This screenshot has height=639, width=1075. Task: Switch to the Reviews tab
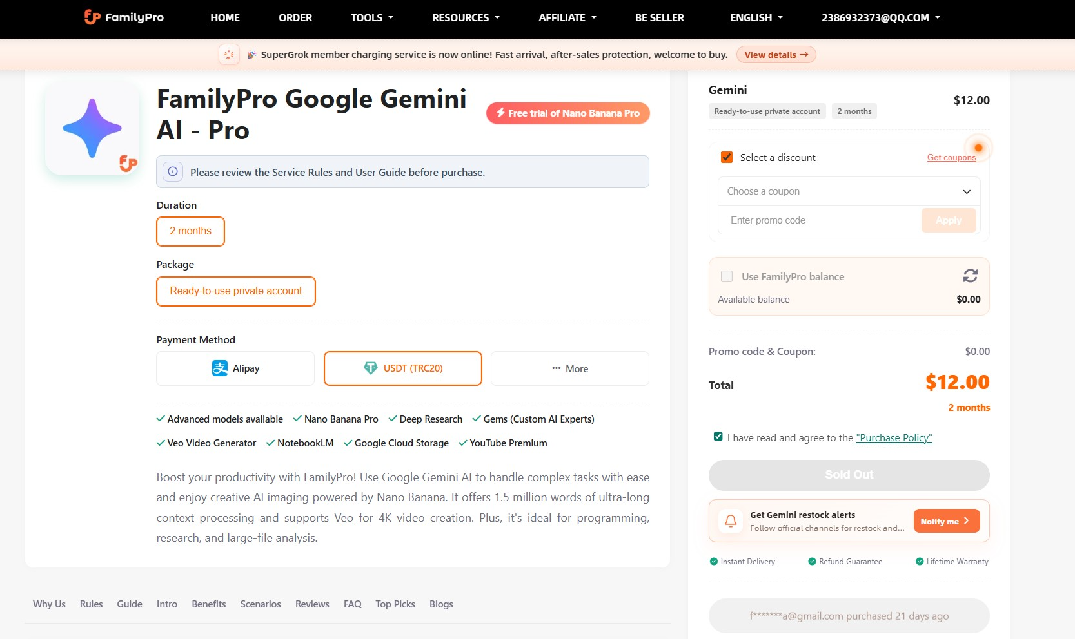click(312, 604)
